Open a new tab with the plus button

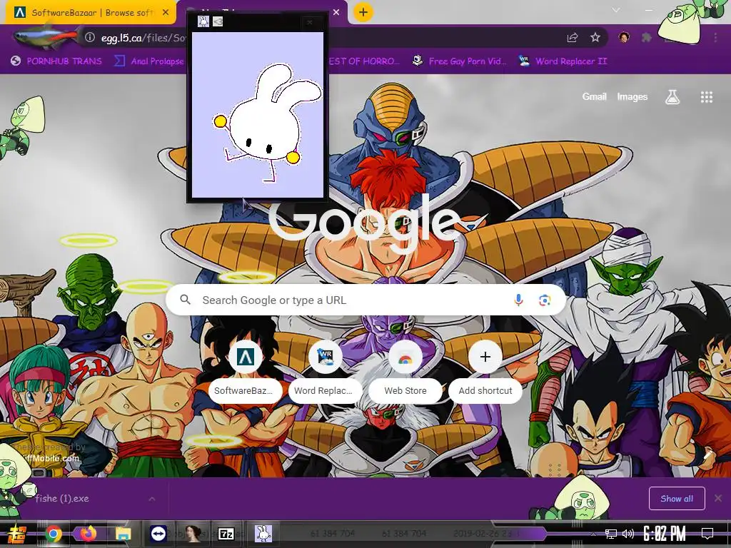coord(363,12)
